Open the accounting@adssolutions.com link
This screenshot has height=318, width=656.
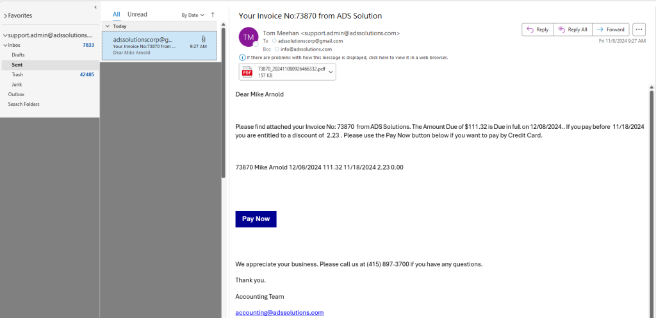click(x=279, y=313)
